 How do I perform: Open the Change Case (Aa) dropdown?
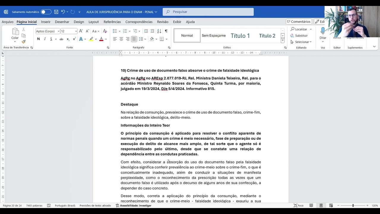[x=96, y=31]
